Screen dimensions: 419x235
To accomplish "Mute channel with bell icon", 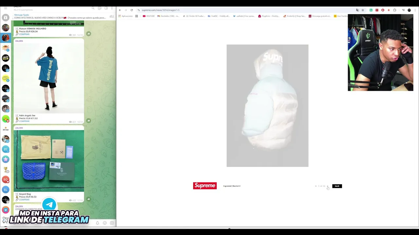I will [x=97, y=223].
